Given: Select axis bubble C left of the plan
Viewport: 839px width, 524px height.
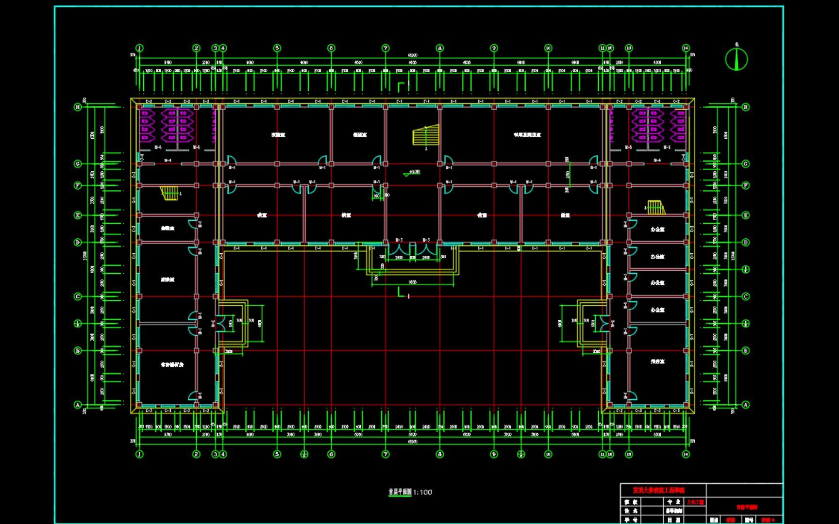Looking at the screenshot, I should point(78,296).
